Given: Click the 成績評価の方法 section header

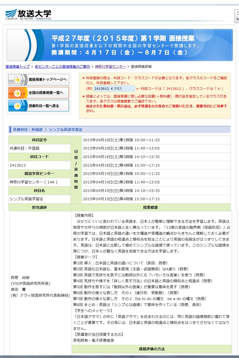Looking at the screenshot, I should (x=152, y=349).
